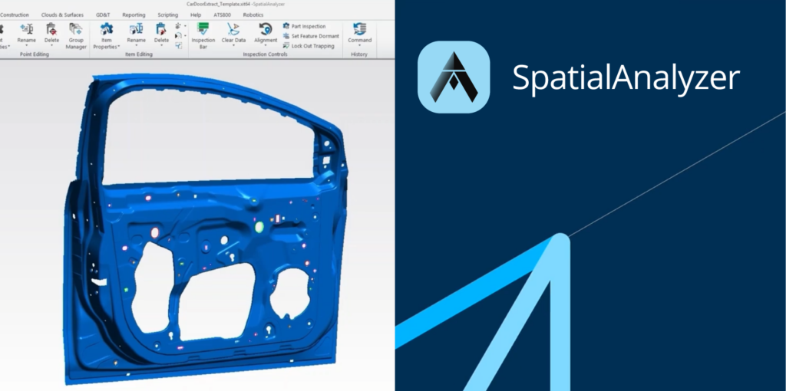Click the SpatialAnalyzer logo icon
786x391 pixels.
click(x=454, y=77)
